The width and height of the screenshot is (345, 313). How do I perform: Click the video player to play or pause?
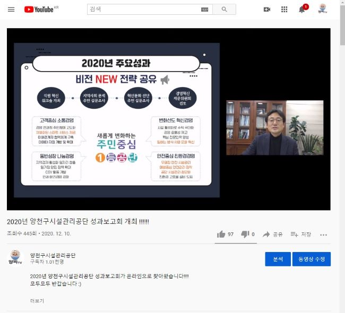tap(168, 119)
